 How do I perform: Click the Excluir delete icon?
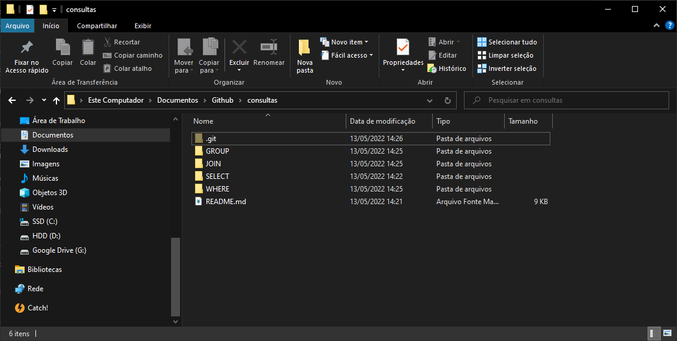tap(239, 47)
